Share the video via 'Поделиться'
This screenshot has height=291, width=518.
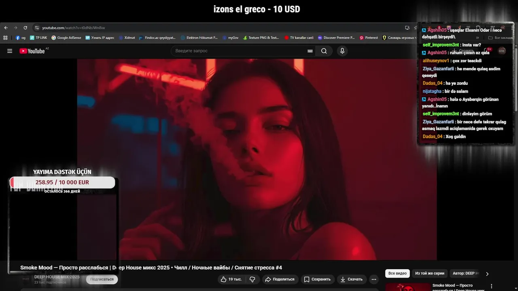(280, 279)
